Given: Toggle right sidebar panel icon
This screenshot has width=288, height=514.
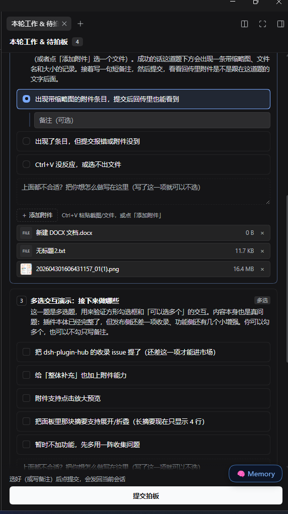Looking at the screenshot, I should 280,24.
